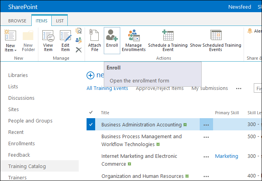Click the Attach File paperclip icon
Image resolution: width=262 pixels, height=181 pixels.
pyautogui.click(x=94, y=40)
